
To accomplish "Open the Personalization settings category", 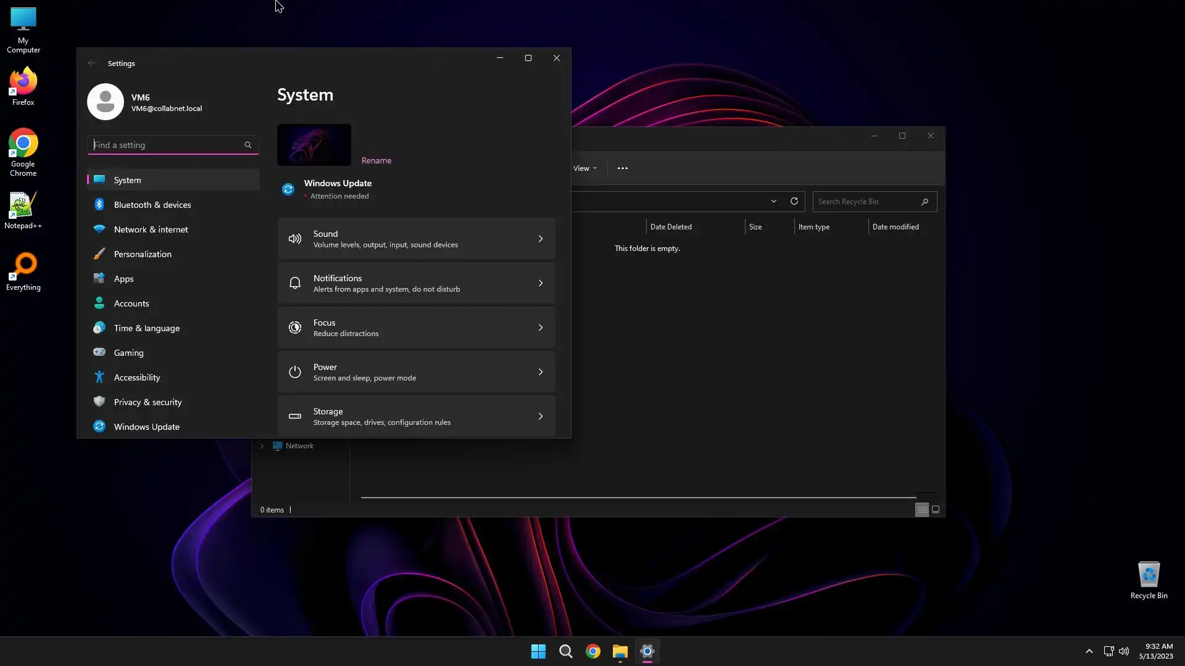I will click(x=143, y=254).
